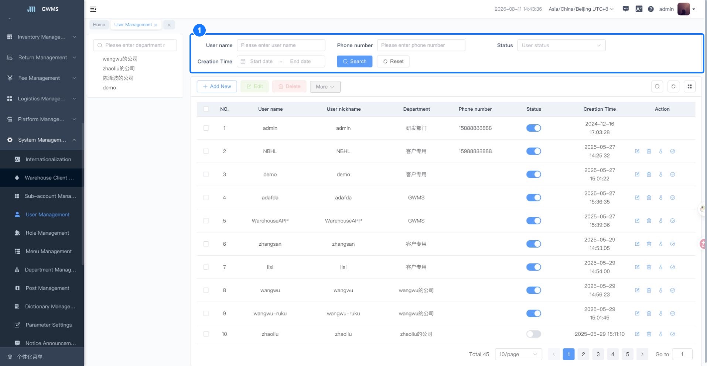
Task: Reset password with key icon for demo
Action: click(661, 175)
